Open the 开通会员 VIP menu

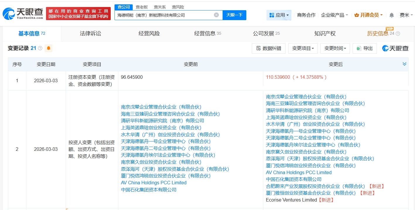click(x=368, y=15)
